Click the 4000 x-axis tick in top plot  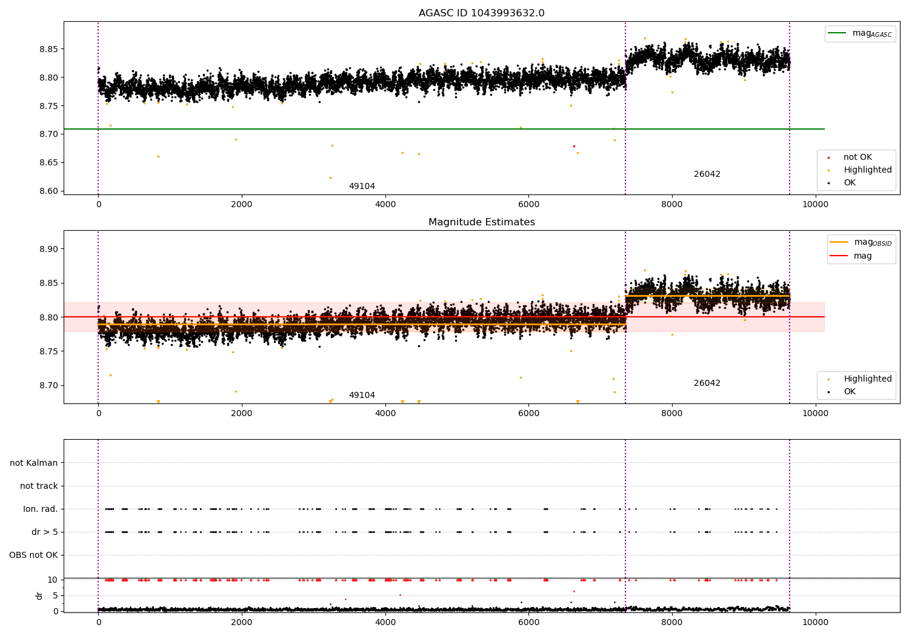(385, 204)
